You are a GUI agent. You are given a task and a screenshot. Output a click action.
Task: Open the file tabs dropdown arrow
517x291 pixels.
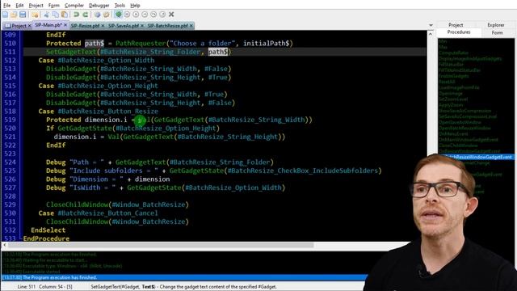[x=431, y=25]
